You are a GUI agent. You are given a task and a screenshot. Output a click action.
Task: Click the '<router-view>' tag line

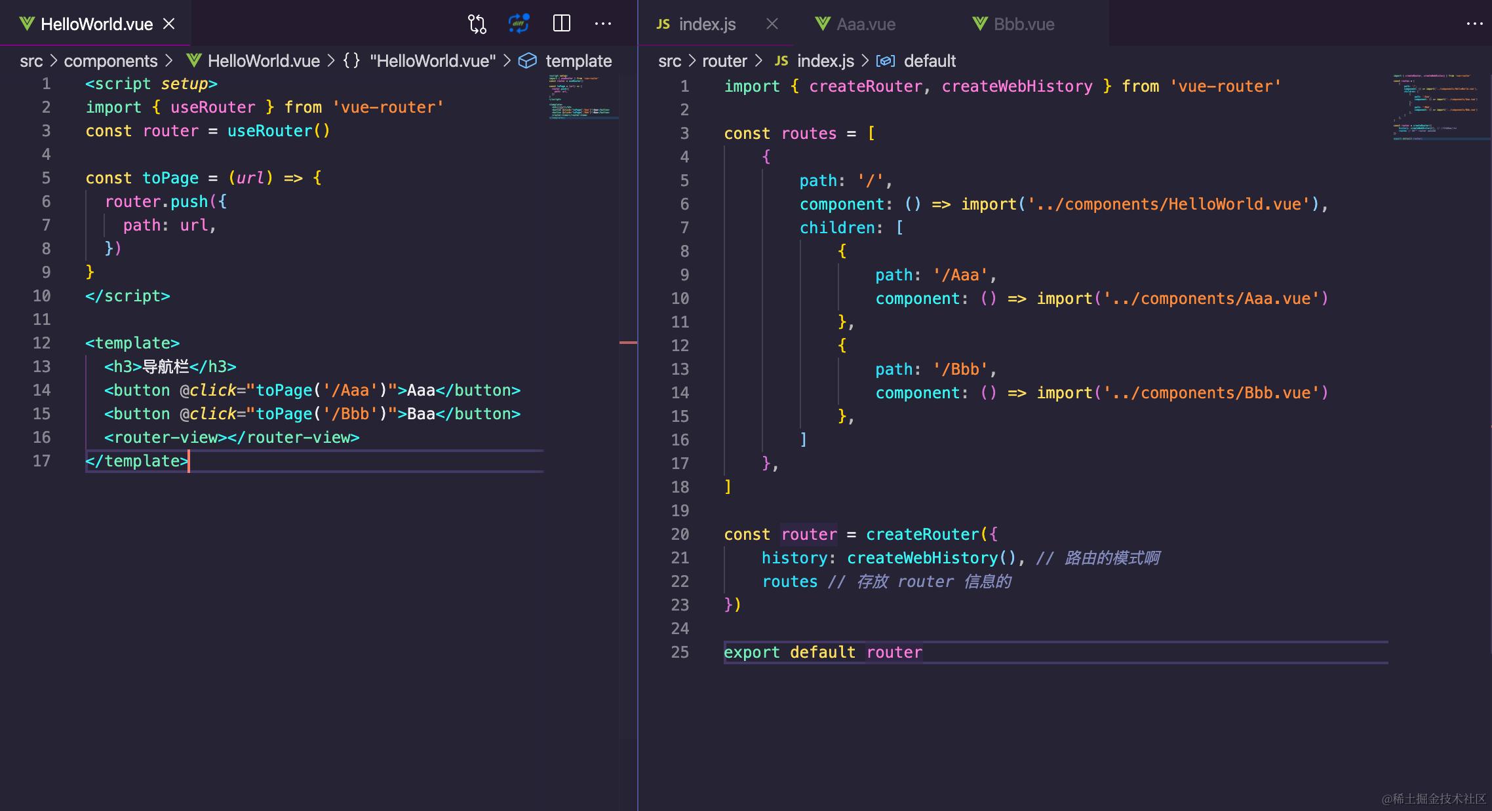coord(231,437)
